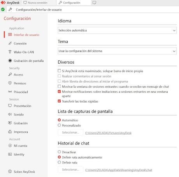Click the Sobre AnyDesk info icon

(x=10, y=172)
